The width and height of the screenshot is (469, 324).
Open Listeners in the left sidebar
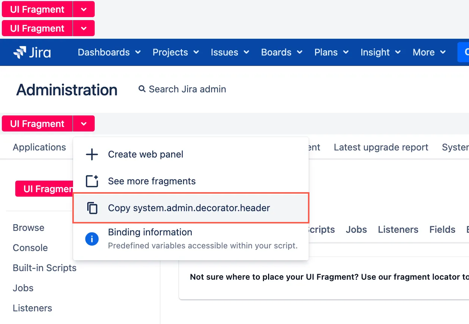pos(32,308)
